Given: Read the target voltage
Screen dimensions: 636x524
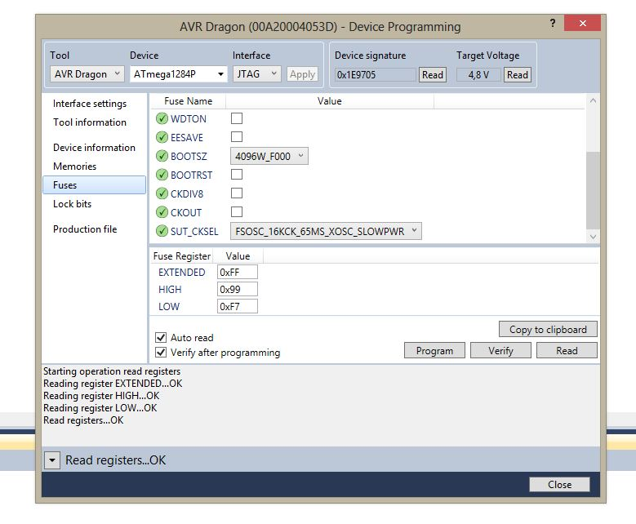Looking at the screenshot, I should click(517, 74).
